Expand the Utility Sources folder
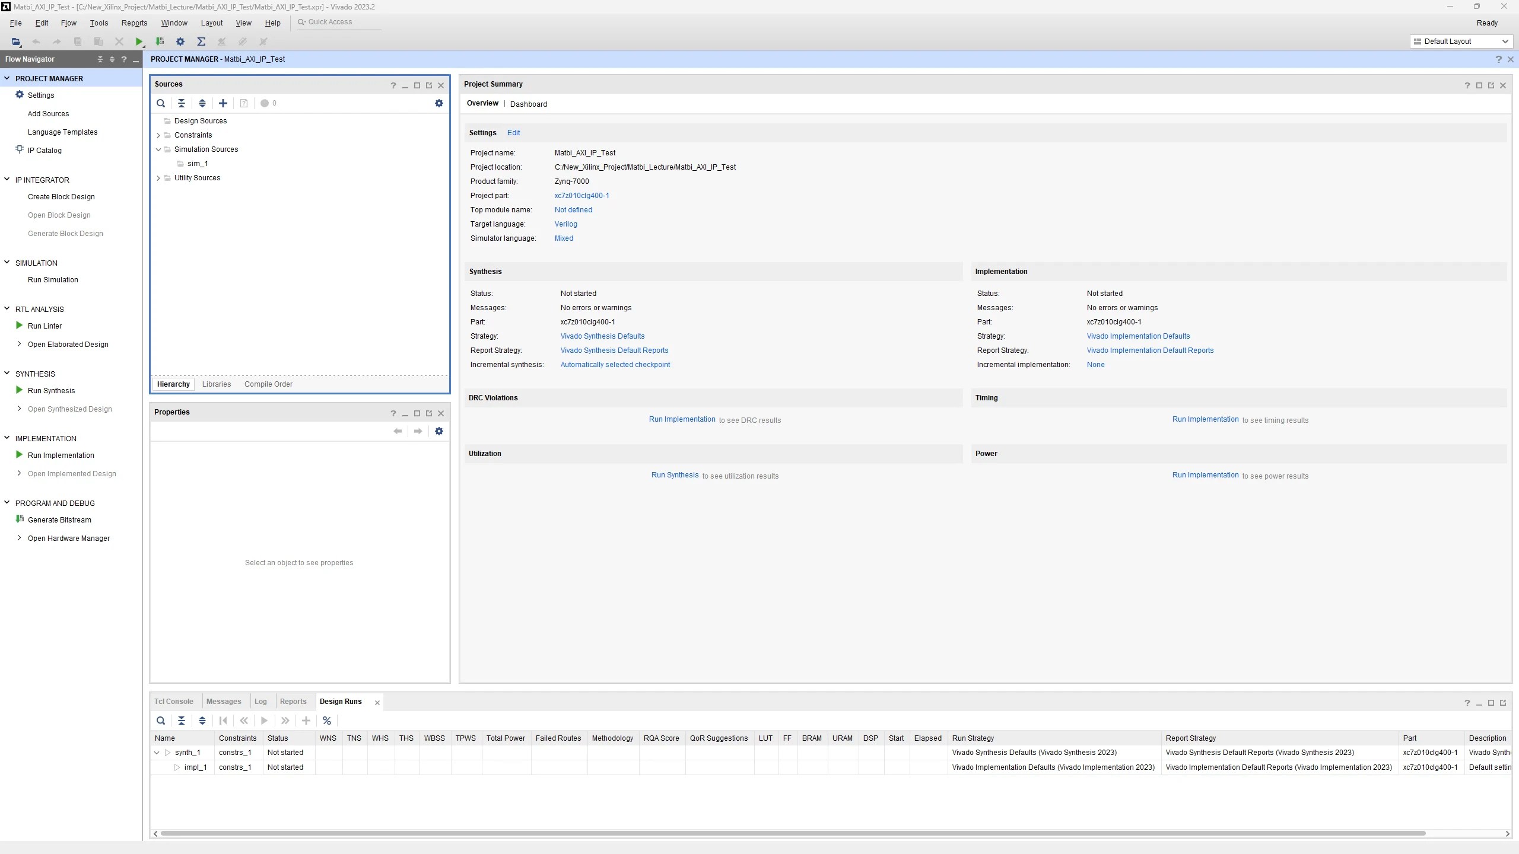This screenshot has height=854, width=1519. 158,178
